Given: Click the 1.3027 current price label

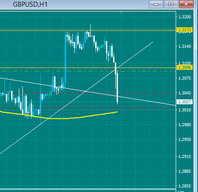Looking at the screenshot, I should (x=185, y=102).
